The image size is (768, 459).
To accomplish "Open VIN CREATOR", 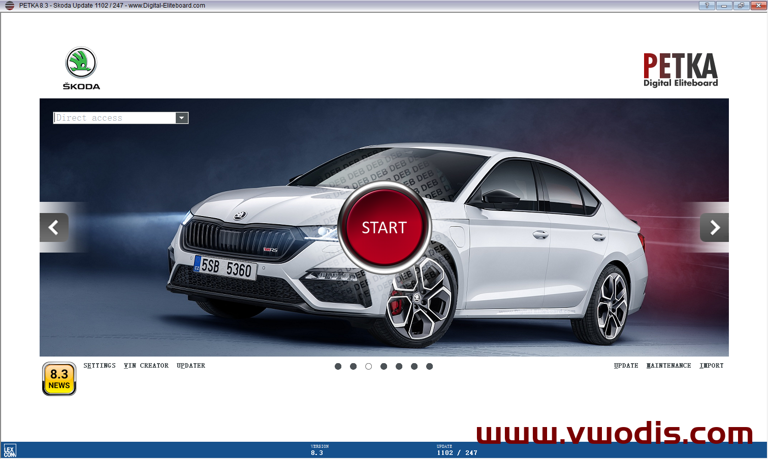I will pos(146,366).
